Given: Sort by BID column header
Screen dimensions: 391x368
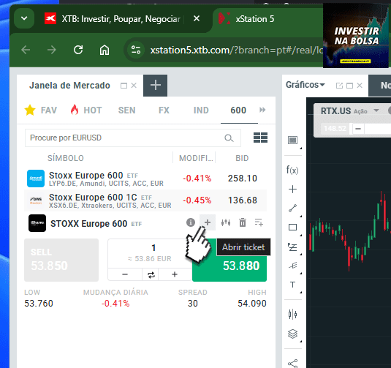Looking at the screenshot, I should tap(242, 158).
